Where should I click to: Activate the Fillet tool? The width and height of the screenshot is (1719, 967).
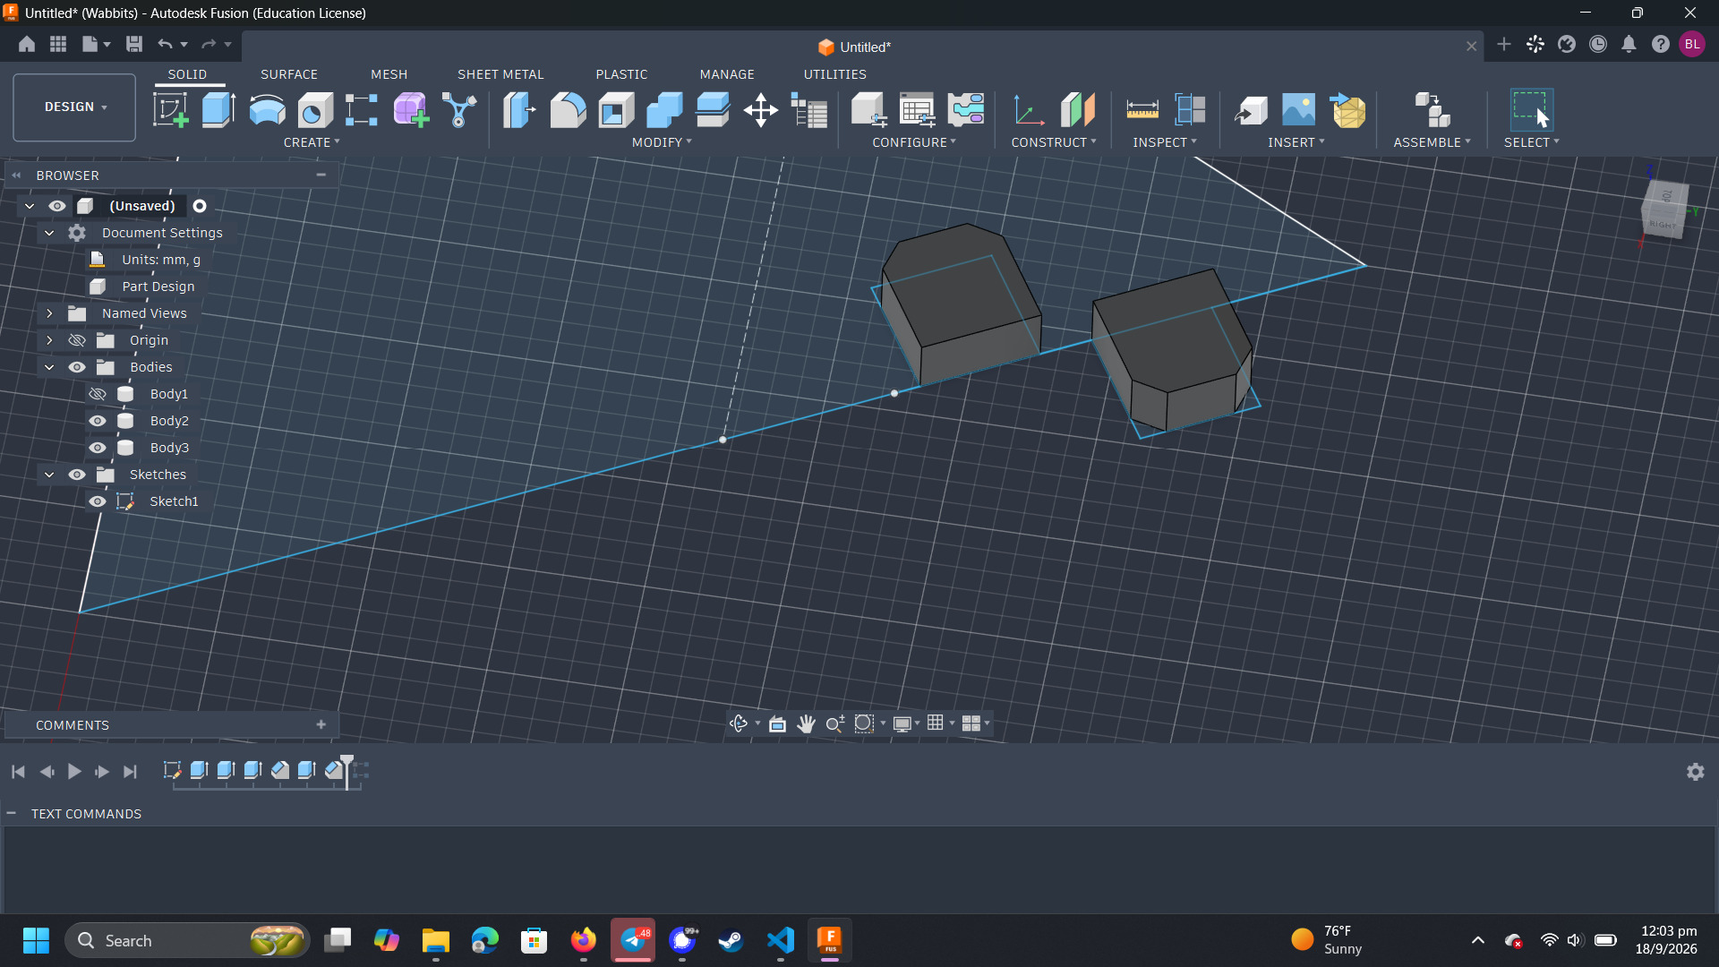(568, 110)
